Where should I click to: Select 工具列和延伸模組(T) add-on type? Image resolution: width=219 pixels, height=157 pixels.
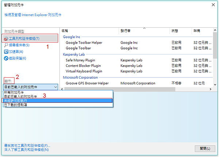click(x=30, y=38)
